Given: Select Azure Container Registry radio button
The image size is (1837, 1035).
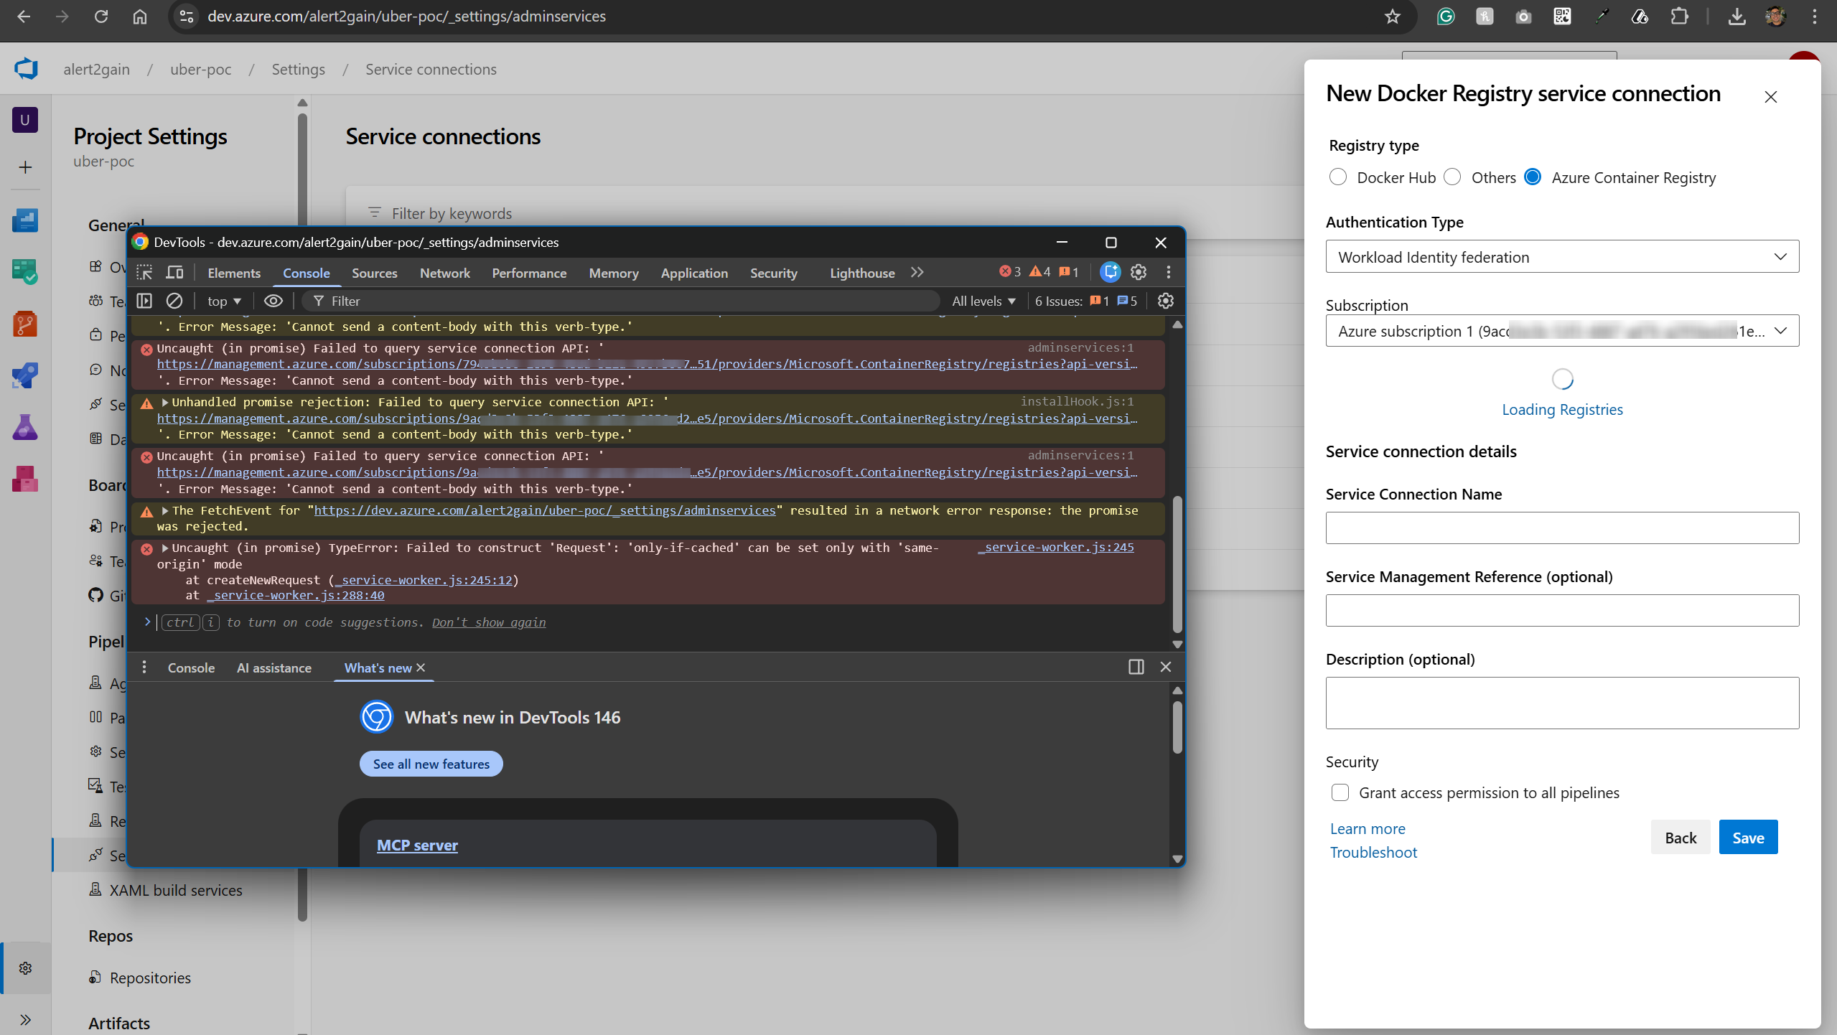Looking at the screenshot, I should (x=1533, y=177).
